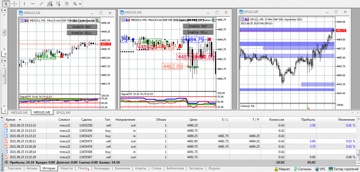Toggle Enable BUY on second MESU21 chart
360x172 pixels.
198,26
